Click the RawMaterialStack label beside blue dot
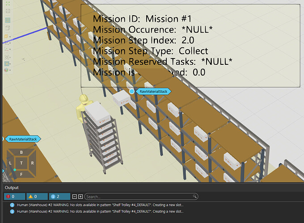 (x=153, y=92)
